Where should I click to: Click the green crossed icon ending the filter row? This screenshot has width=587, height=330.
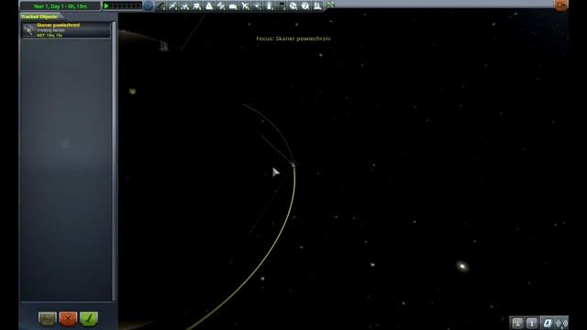330,5
